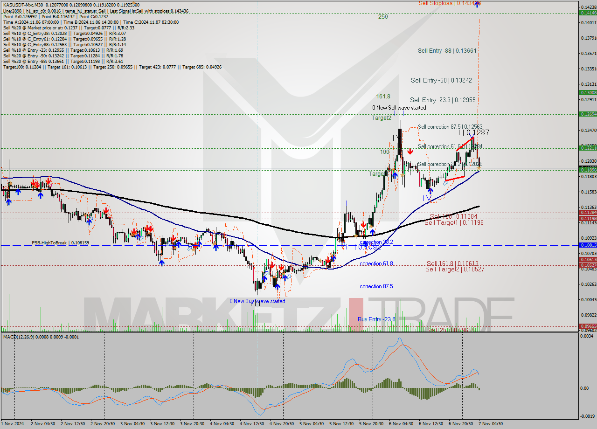This screenshot has height=429, width=597.
Task: Select the 'Entry -50: 0.13242' header row
Action: point(63,55)
